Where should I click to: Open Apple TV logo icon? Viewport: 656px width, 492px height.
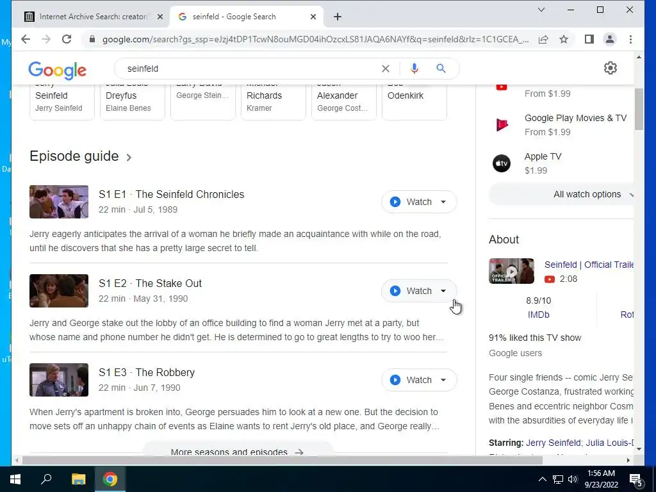502,163
